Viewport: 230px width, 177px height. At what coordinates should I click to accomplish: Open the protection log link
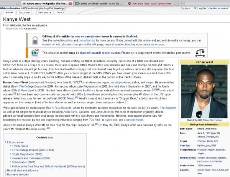point(87,40)
